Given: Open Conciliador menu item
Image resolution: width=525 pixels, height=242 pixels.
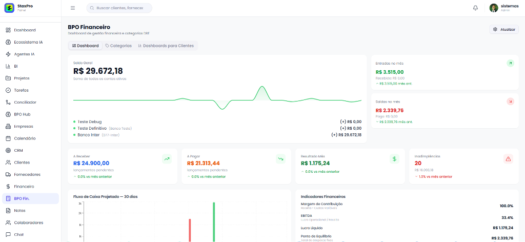Looking at the screenshot, I should (30, 103).
